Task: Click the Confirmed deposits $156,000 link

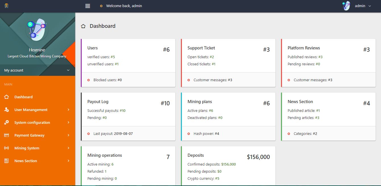Action: coord(228,164)
